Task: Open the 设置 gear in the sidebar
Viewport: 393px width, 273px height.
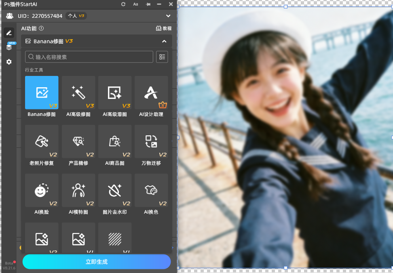Action: (x=9, y=61)
